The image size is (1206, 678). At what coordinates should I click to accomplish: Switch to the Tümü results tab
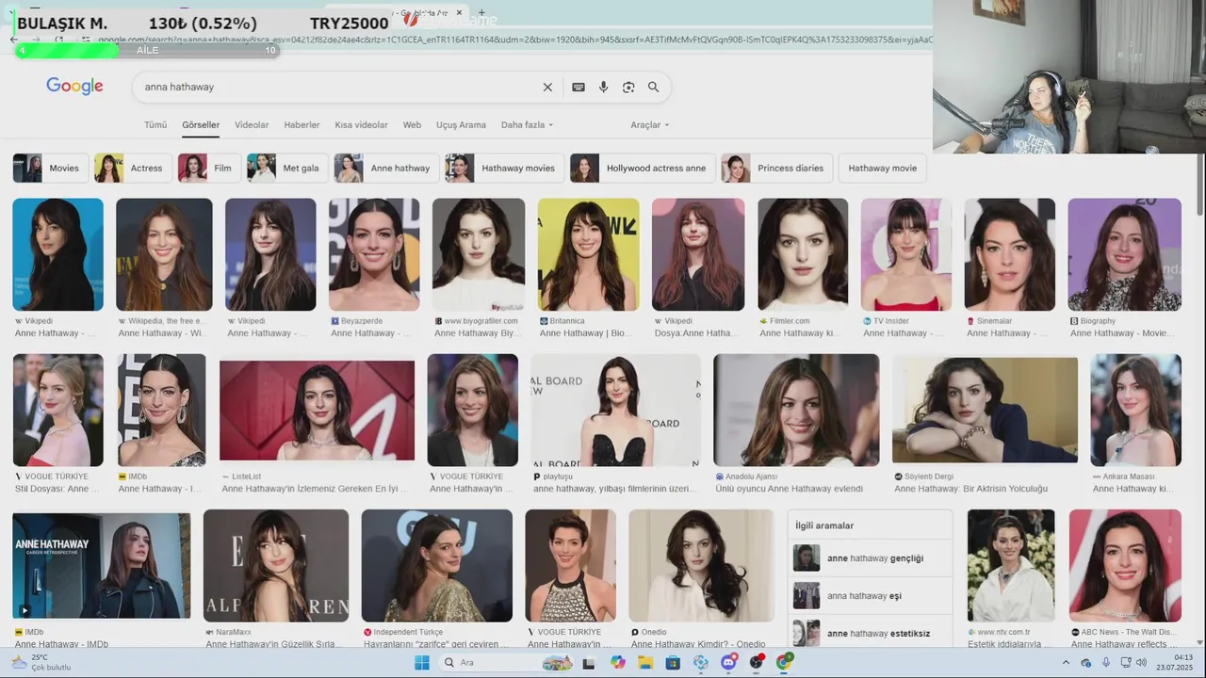[x=155, y=124]
